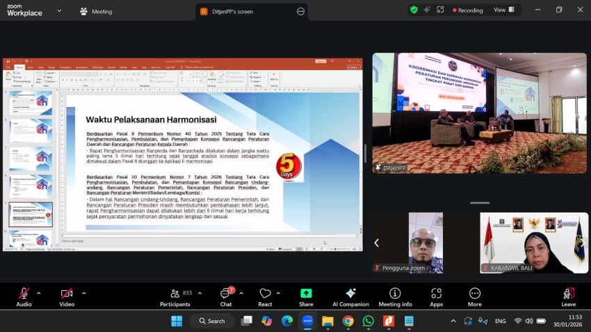This screenshot has height=332, width=591.
Task: Click the green Share screen button
Action: pyautogui.click(x=306, y=297)
